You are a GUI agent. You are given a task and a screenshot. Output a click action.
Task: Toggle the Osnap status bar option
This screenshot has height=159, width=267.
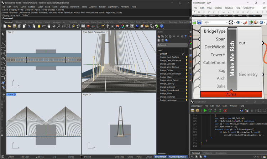coord(148,157)
